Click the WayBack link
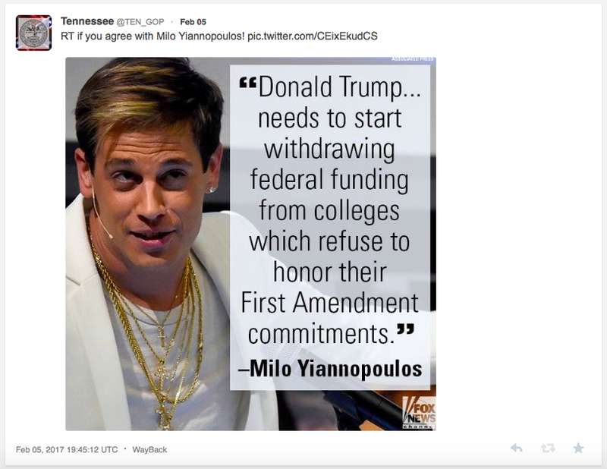This screenshot has width=607, height=469. click(x=149, y=449)
